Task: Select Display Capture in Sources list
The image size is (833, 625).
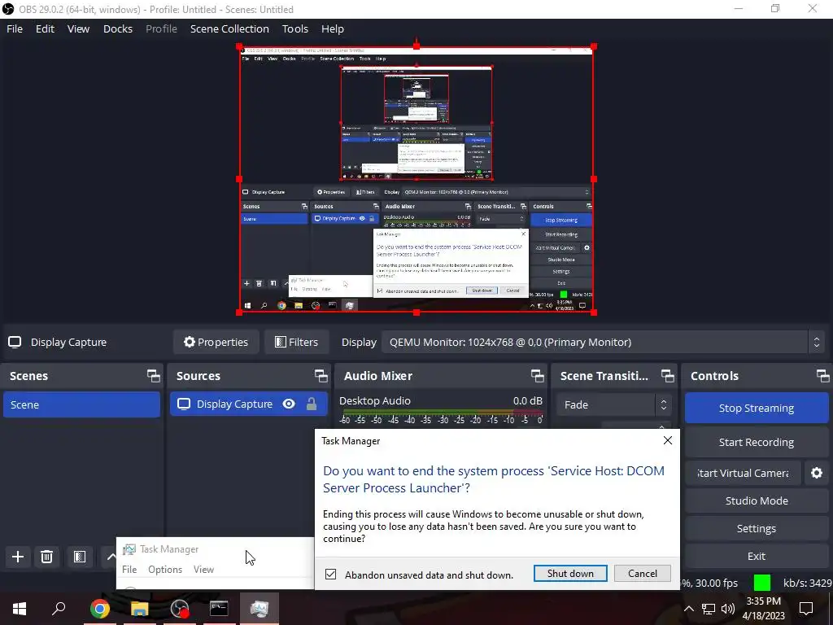Action: click(249, 404)
